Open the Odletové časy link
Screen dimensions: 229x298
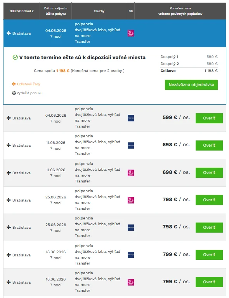(29, 84)
